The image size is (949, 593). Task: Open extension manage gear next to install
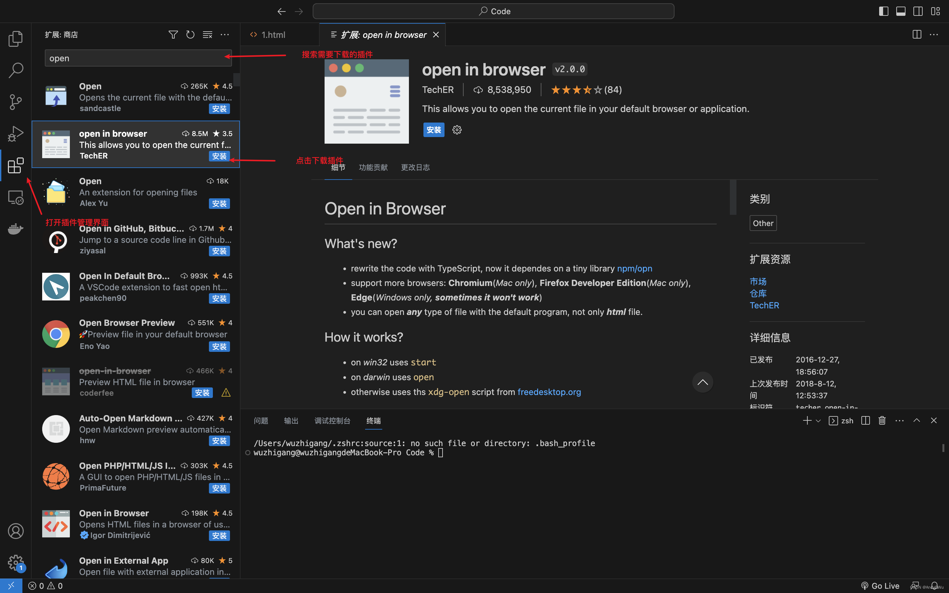click(x=457, y=130)
